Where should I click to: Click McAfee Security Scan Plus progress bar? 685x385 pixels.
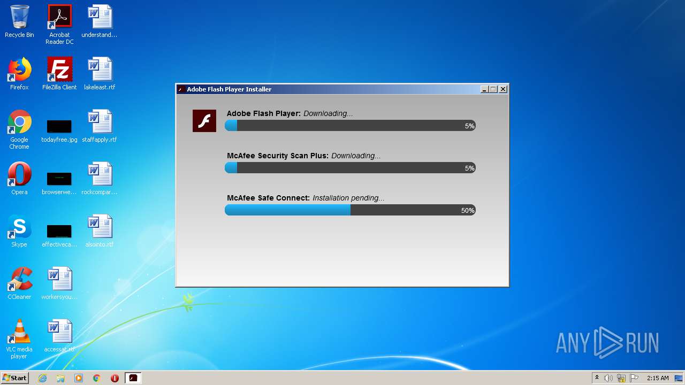click(350, 168)
